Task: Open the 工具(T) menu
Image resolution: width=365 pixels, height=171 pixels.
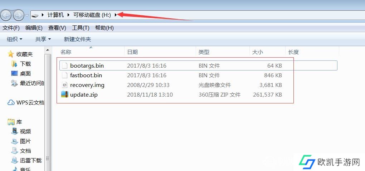Action: (81, 28)
